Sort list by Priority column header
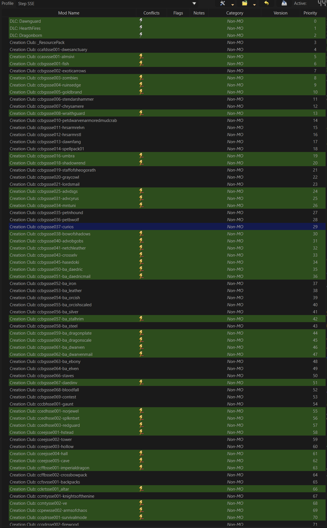327x528 pixels. 310,13
